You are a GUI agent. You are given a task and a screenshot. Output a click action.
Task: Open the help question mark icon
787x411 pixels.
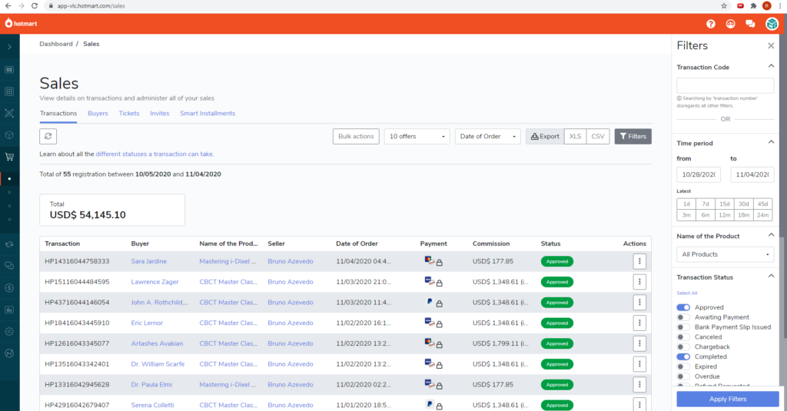(711, 24)
